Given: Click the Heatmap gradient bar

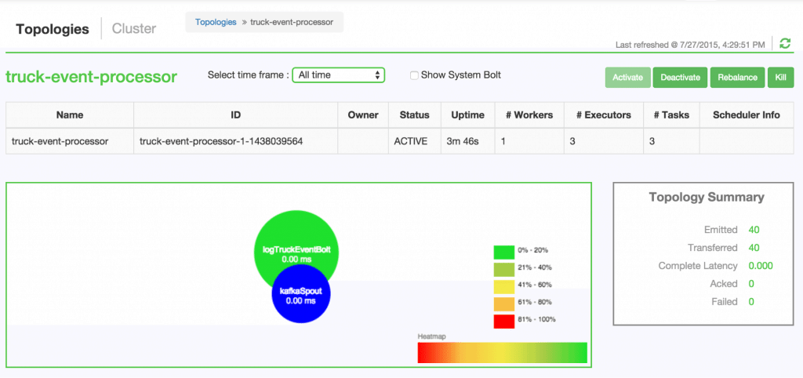Looking at the screenshot, I should pyautogui.click(x=502, y=353).
